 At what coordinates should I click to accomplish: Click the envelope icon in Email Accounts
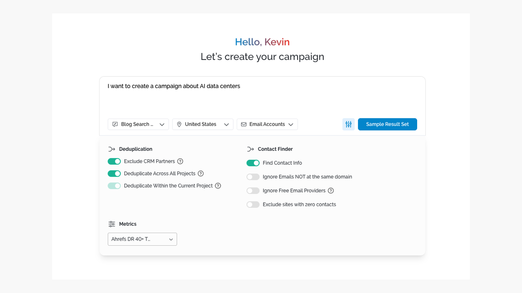point(244,124)
